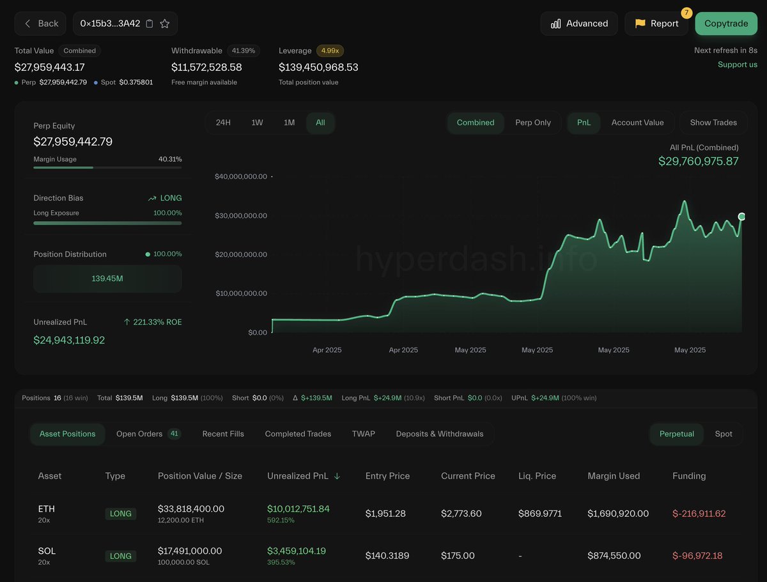This screenshot has height=582, width=767.
Task: Click the 139.45M position distribution block
Action: 107,279
